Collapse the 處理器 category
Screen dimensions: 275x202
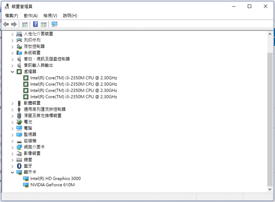pyautogui.click(x=12, y=72)
